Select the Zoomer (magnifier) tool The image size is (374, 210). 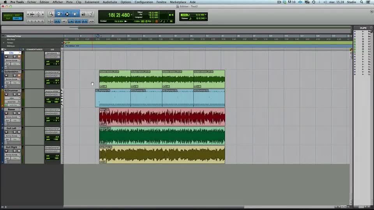point(51,14)
